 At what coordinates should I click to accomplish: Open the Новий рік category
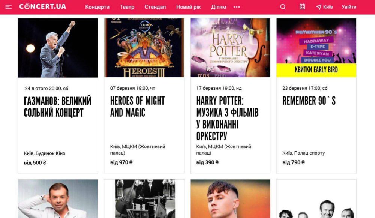click(x=189, y=7)
